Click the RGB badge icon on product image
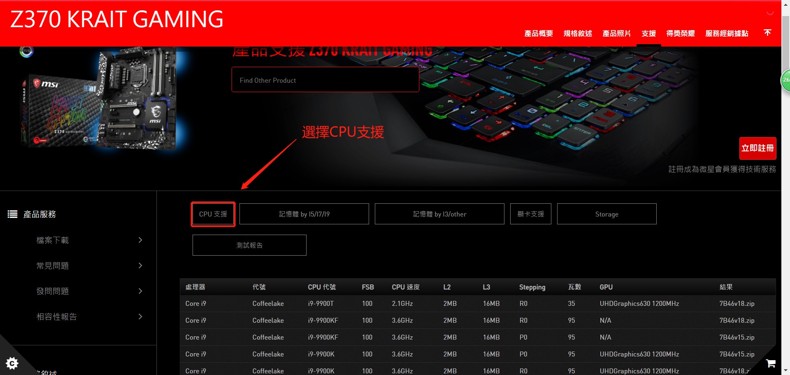The image size is (790, 375). point(26,51)
